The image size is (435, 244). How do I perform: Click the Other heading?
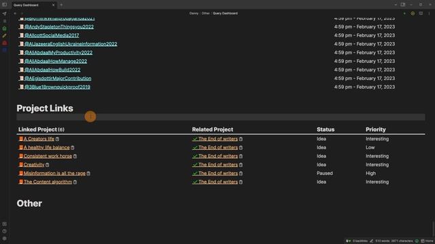29,203
